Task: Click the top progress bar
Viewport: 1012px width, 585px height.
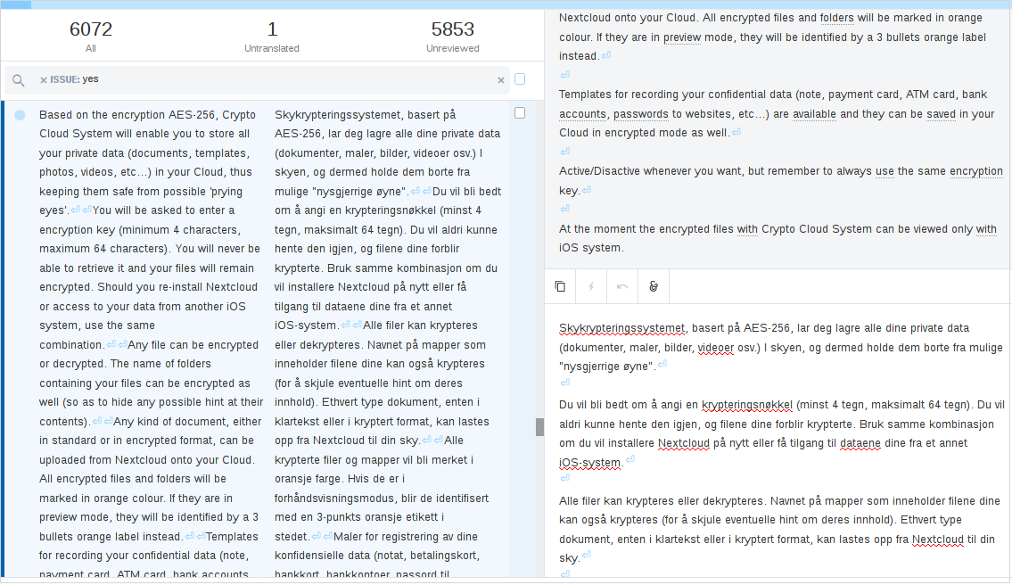Action: pos(506,4)
